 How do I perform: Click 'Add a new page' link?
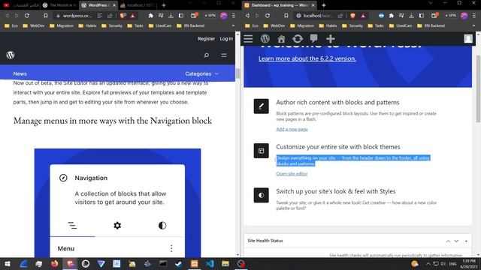292,129
